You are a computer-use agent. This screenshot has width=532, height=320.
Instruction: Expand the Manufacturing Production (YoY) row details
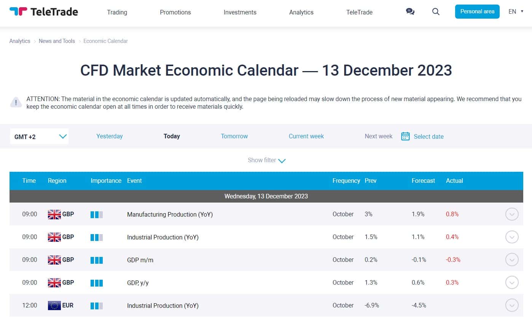click(512, 214)
